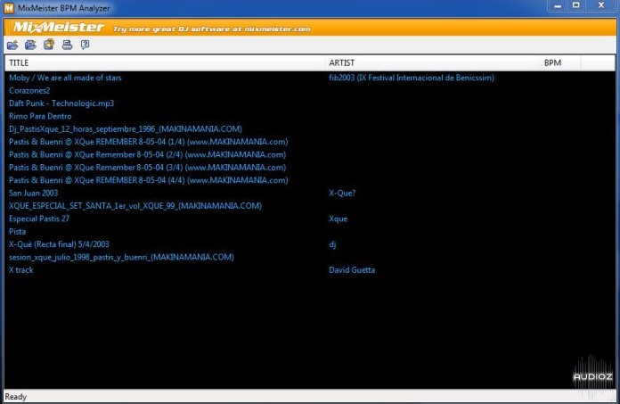Select 'Daft Punk - Technologic.mp3'
This screenshot has width=620, height=404.
(61, 103)
